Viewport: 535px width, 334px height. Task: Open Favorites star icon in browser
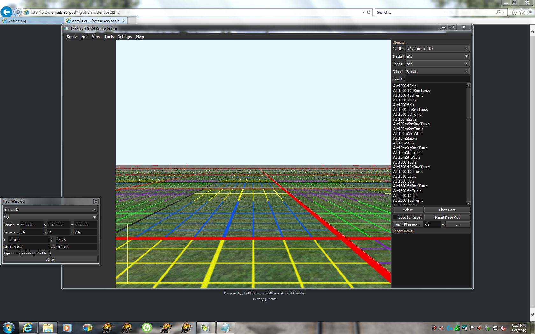(522, 12)
